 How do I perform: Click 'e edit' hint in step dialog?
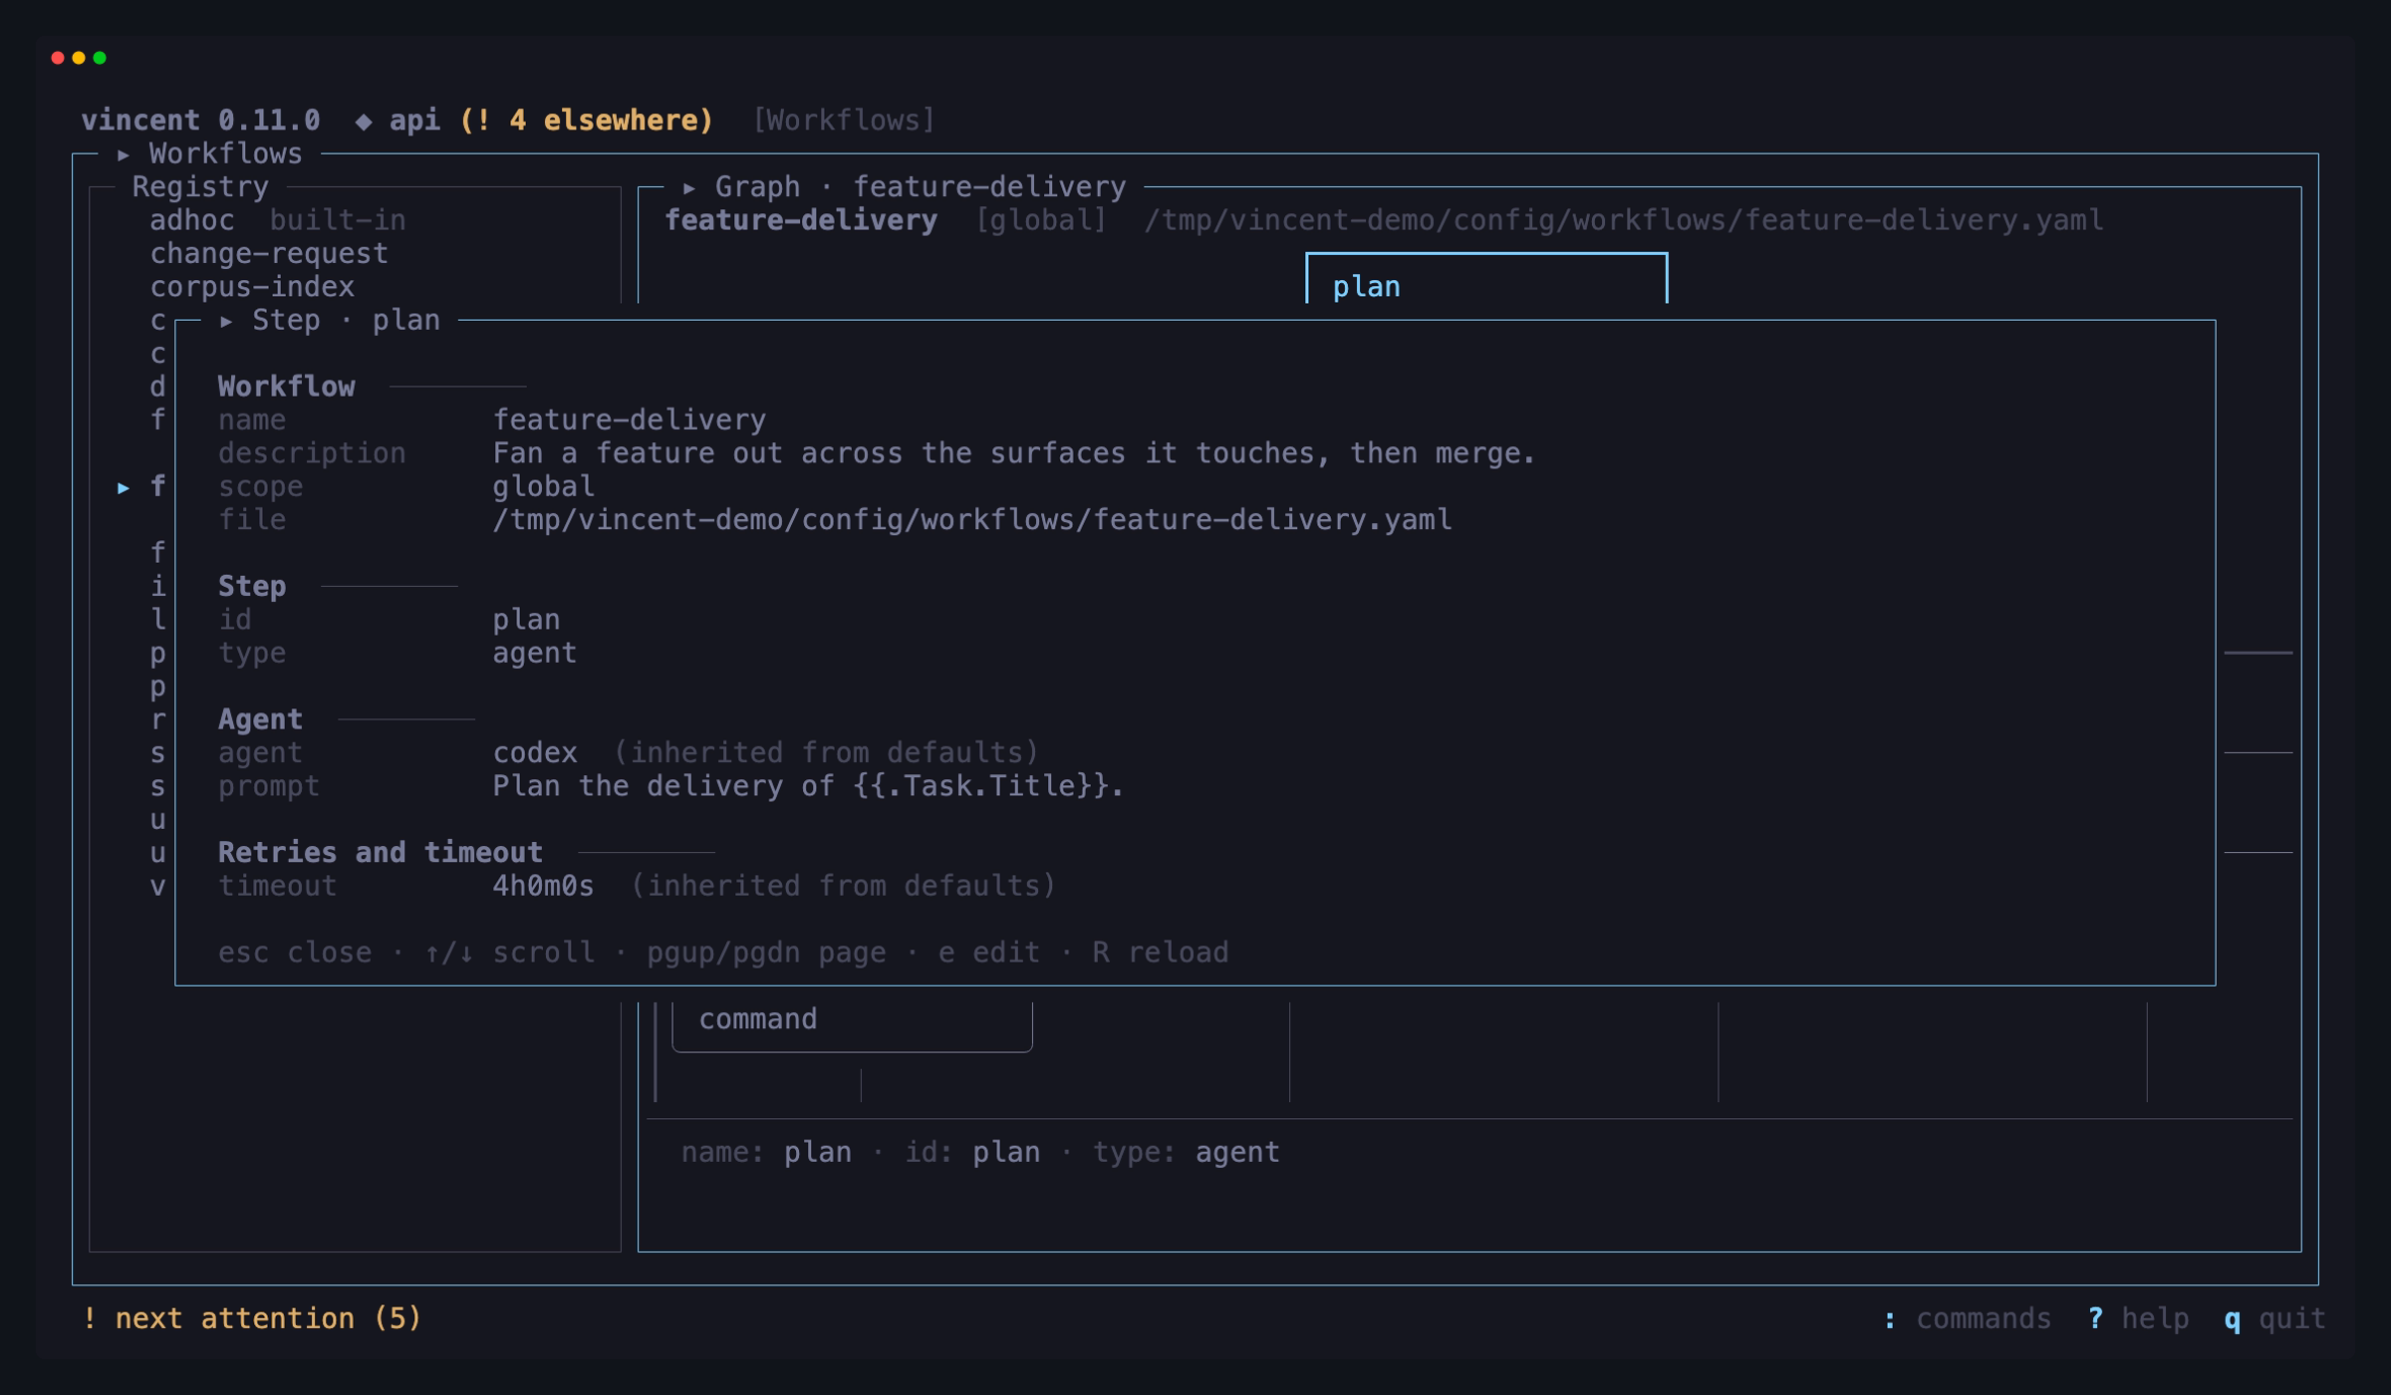point(988,953)
